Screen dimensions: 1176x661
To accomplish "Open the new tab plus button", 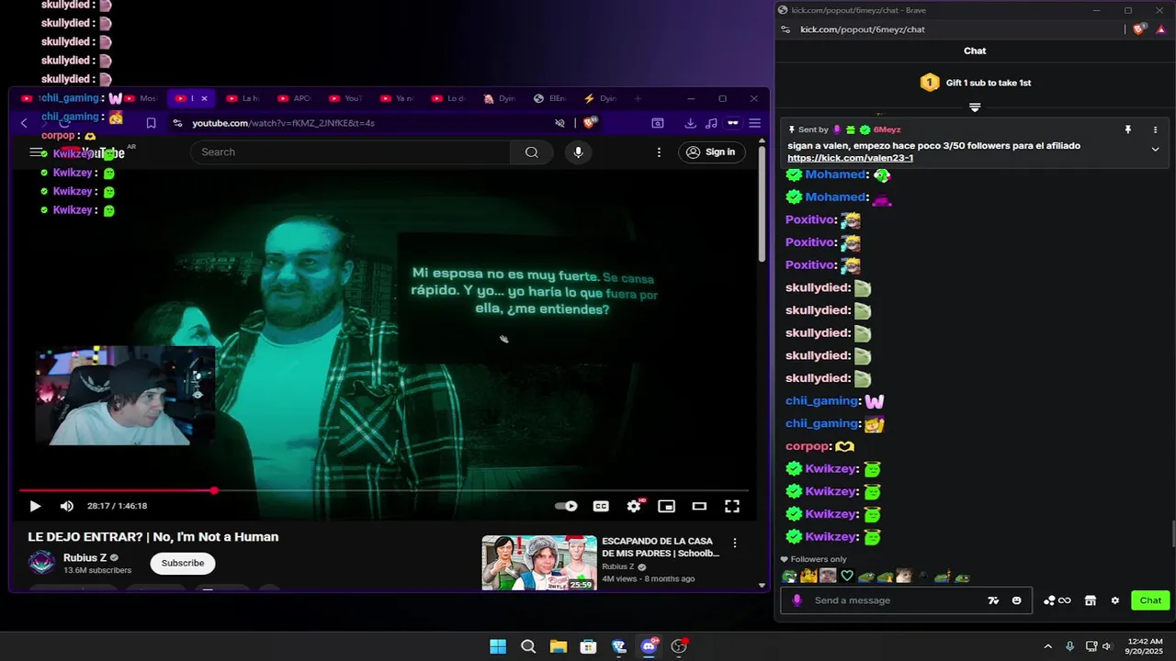I will tap(638, 98).
